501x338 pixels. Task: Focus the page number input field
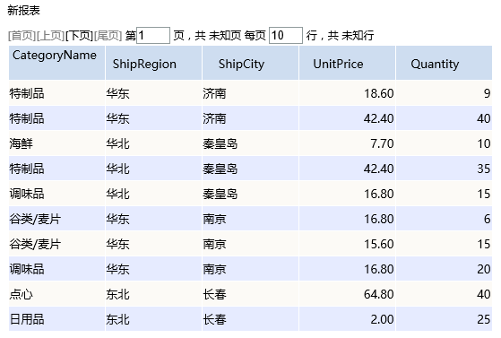pos(153,35)
